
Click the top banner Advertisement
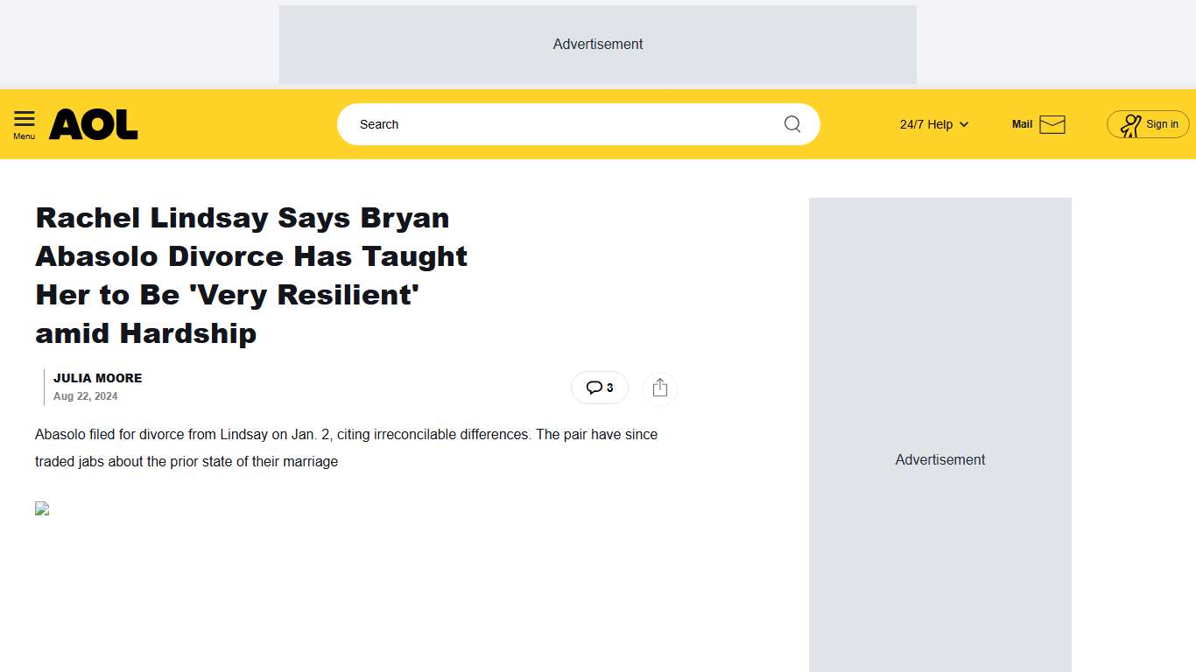(x=597, y=45)
